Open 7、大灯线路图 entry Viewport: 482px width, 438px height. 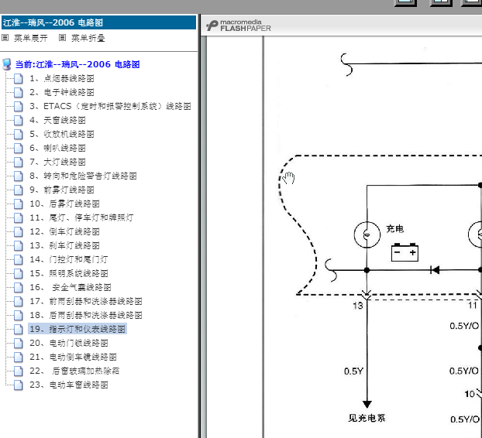(x=57, y=162)
